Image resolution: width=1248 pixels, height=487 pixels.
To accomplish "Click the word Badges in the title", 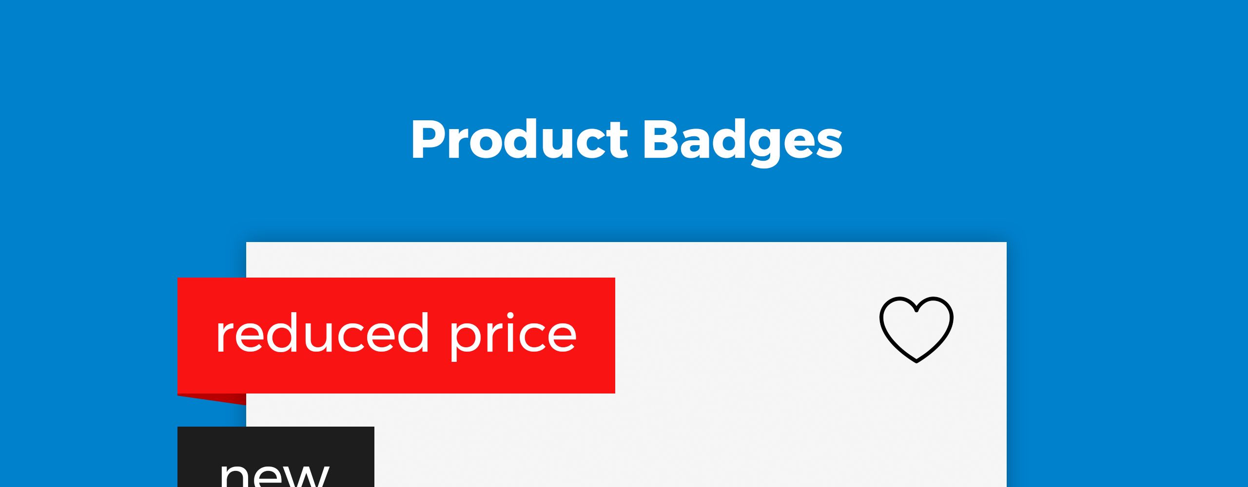I will [x=742, y=140].
